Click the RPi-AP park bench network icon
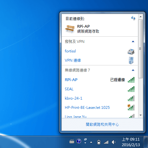Viewport: 148px width, 148px height. [x=70, y=29]
